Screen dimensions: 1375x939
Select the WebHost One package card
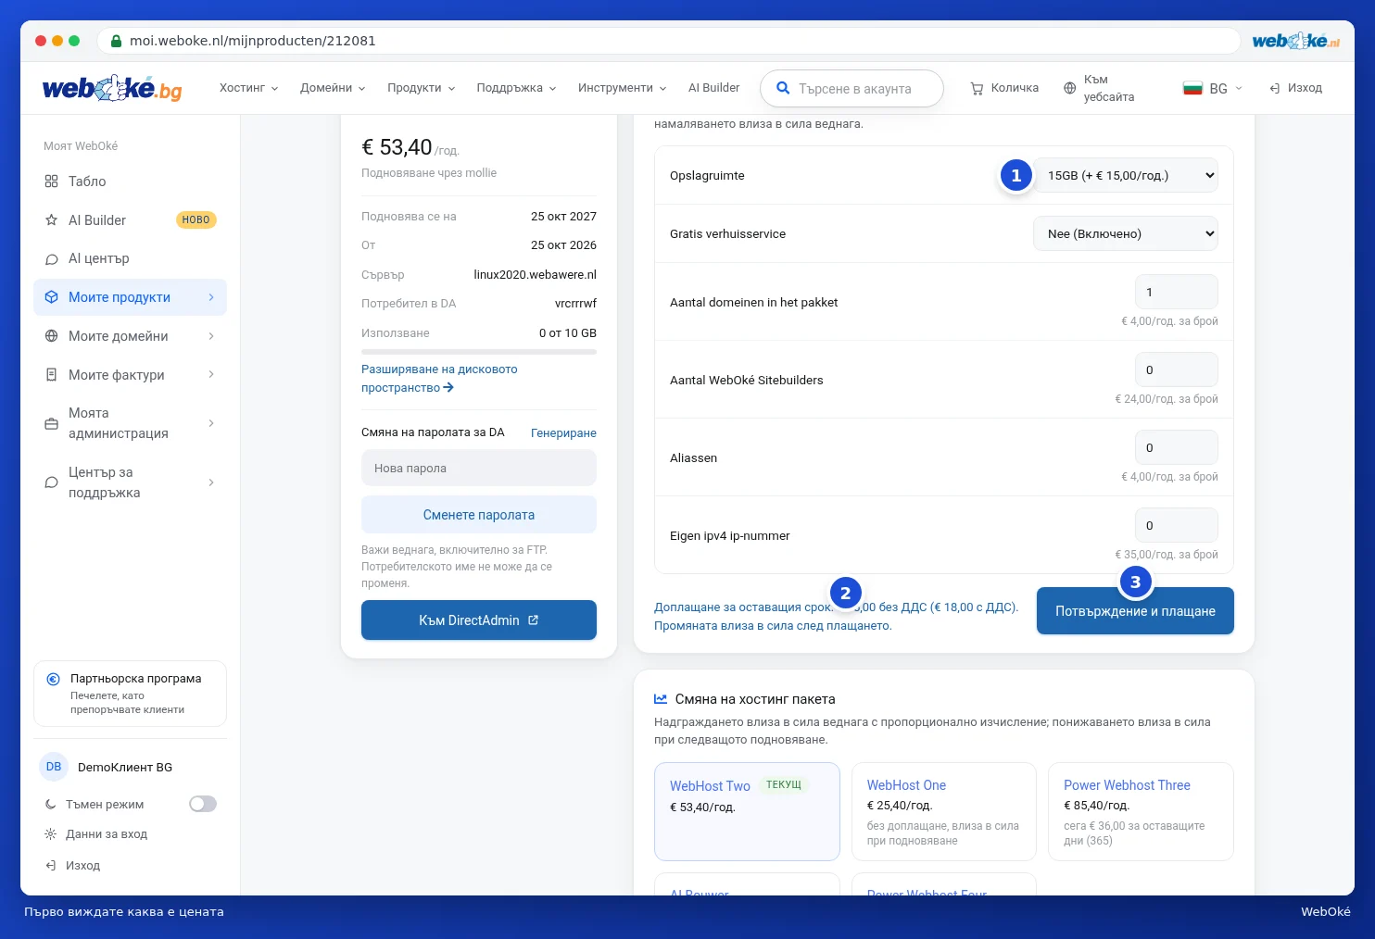coord(943,812)
